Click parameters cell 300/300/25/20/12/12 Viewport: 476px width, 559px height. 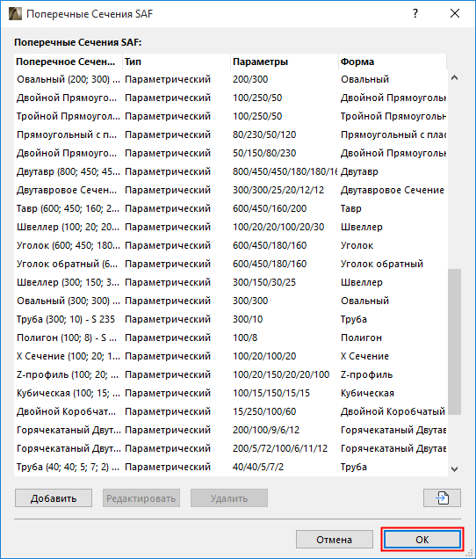pyautogui.click(x=278, y=190)
